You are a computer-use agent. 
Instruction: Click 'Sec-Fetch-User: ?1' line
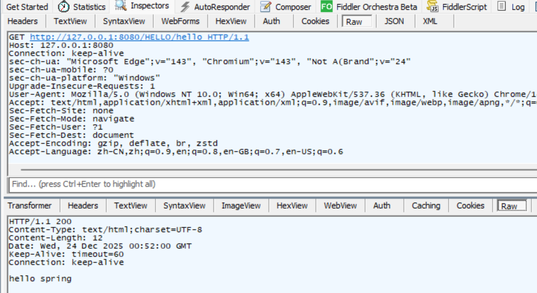click(56, 127)
